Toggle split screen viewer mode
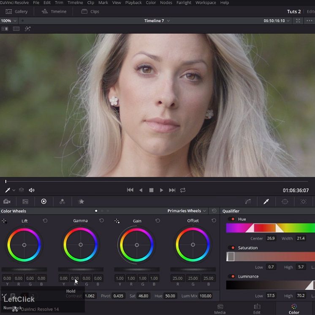Screen dimensions: 315x315 pos(16,29)
